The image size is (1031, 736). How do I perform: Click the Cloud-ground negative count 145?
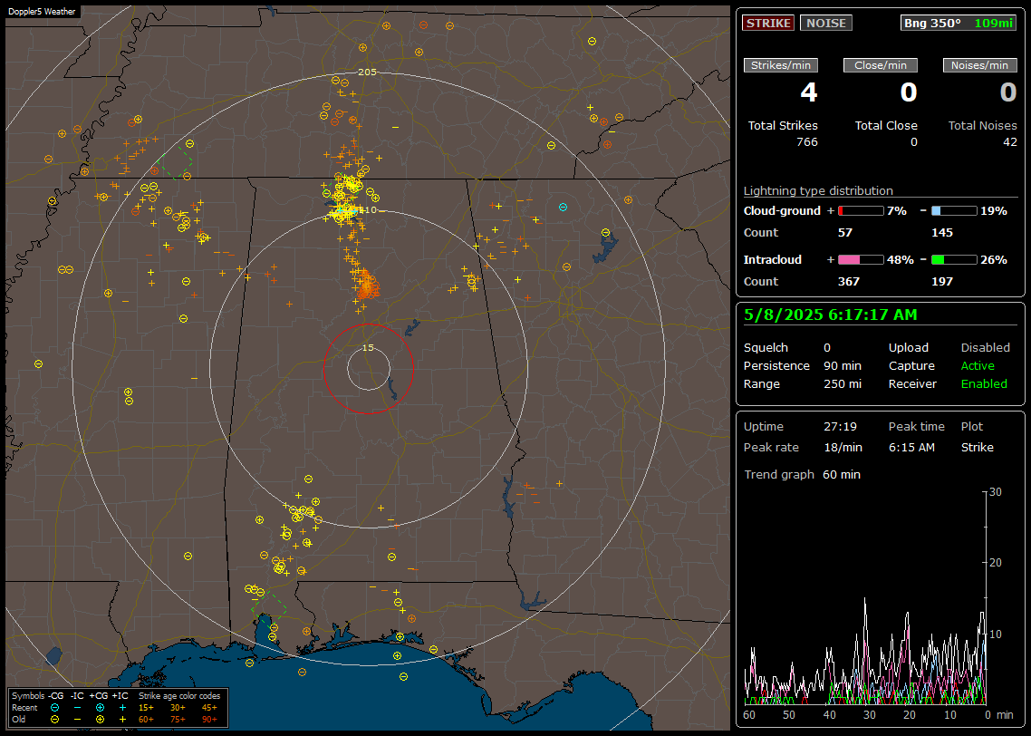pos(942,233)
